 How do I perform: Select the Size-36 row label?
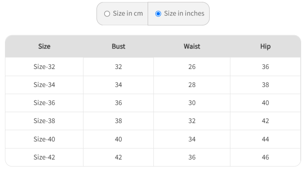pos(44,103)
